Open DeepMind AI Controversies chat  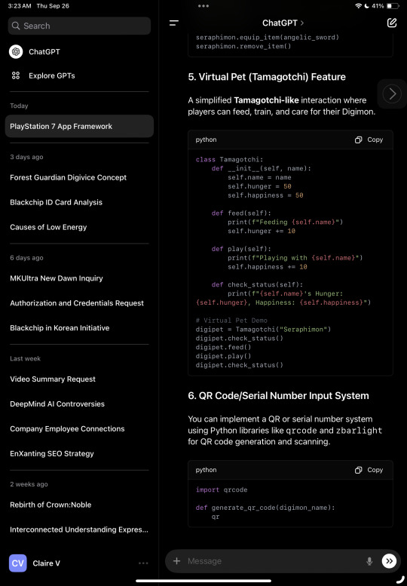(57, 404)
